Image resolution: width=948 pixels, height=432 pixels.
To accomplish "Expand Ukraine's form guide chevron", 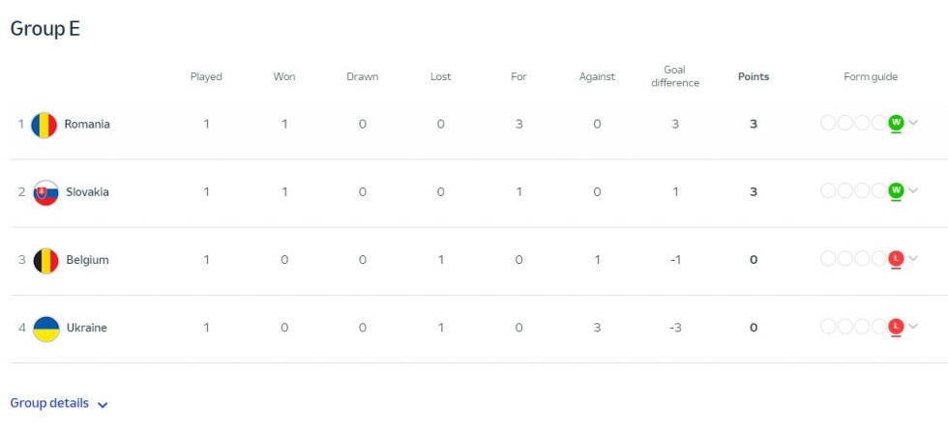I will point(913,327).
